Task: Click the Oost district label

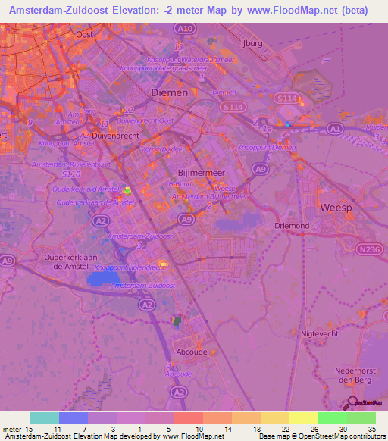Action: 84,35
